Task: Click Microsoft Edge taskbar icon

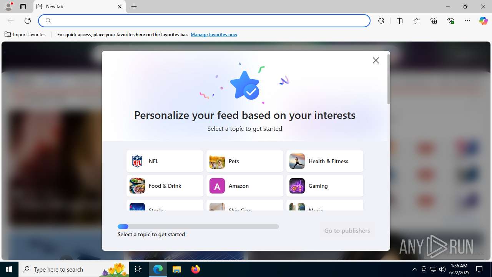Action: click(158, 269)
